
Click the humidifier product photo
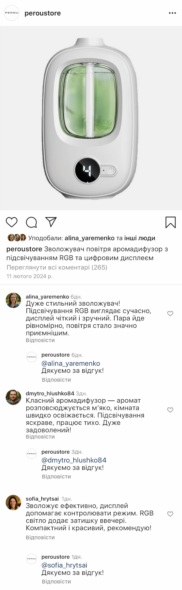click(x=91, y=118)
